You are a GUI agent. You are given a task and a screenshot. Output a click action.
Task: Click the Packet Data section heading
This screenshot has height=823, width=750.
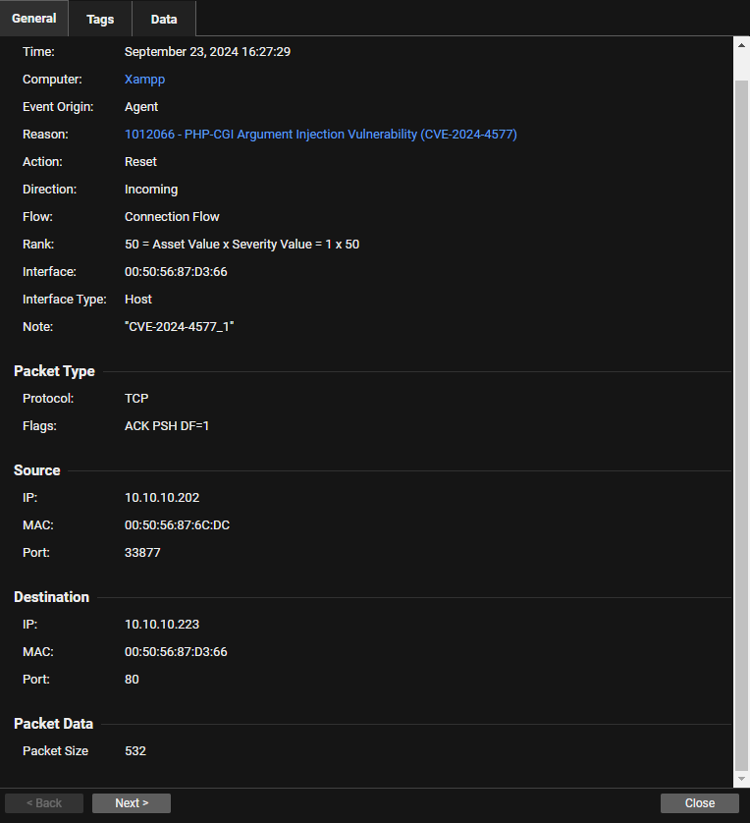coord(53,724)
